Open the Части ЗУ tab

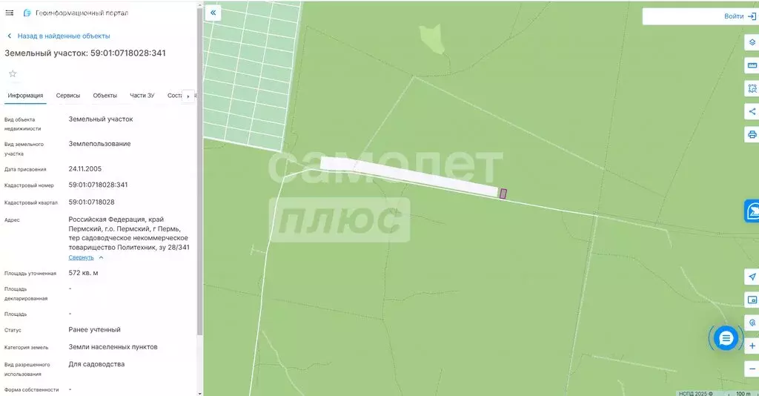coord(142,96)
